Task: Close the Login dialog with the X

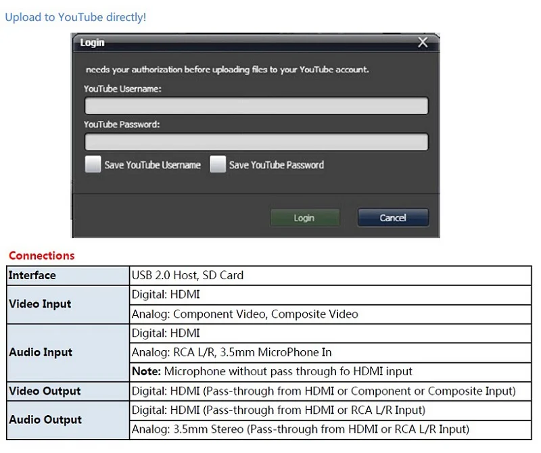Action: click(x=423, y=43)
